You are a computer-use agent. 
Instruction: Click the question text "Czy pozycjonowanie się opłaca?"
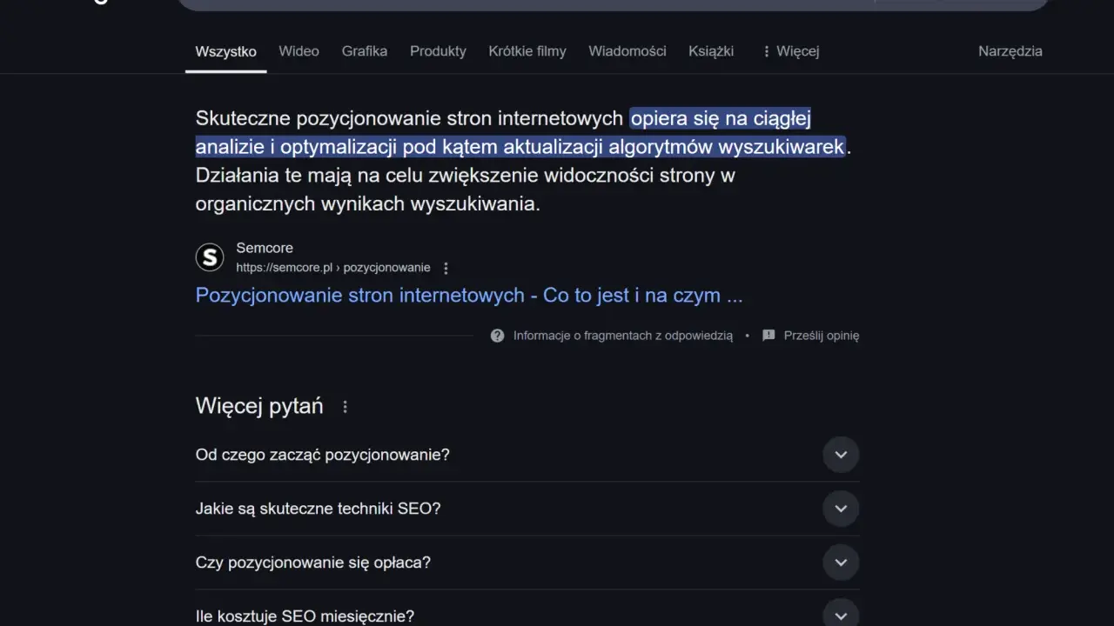tap(313, 563)
